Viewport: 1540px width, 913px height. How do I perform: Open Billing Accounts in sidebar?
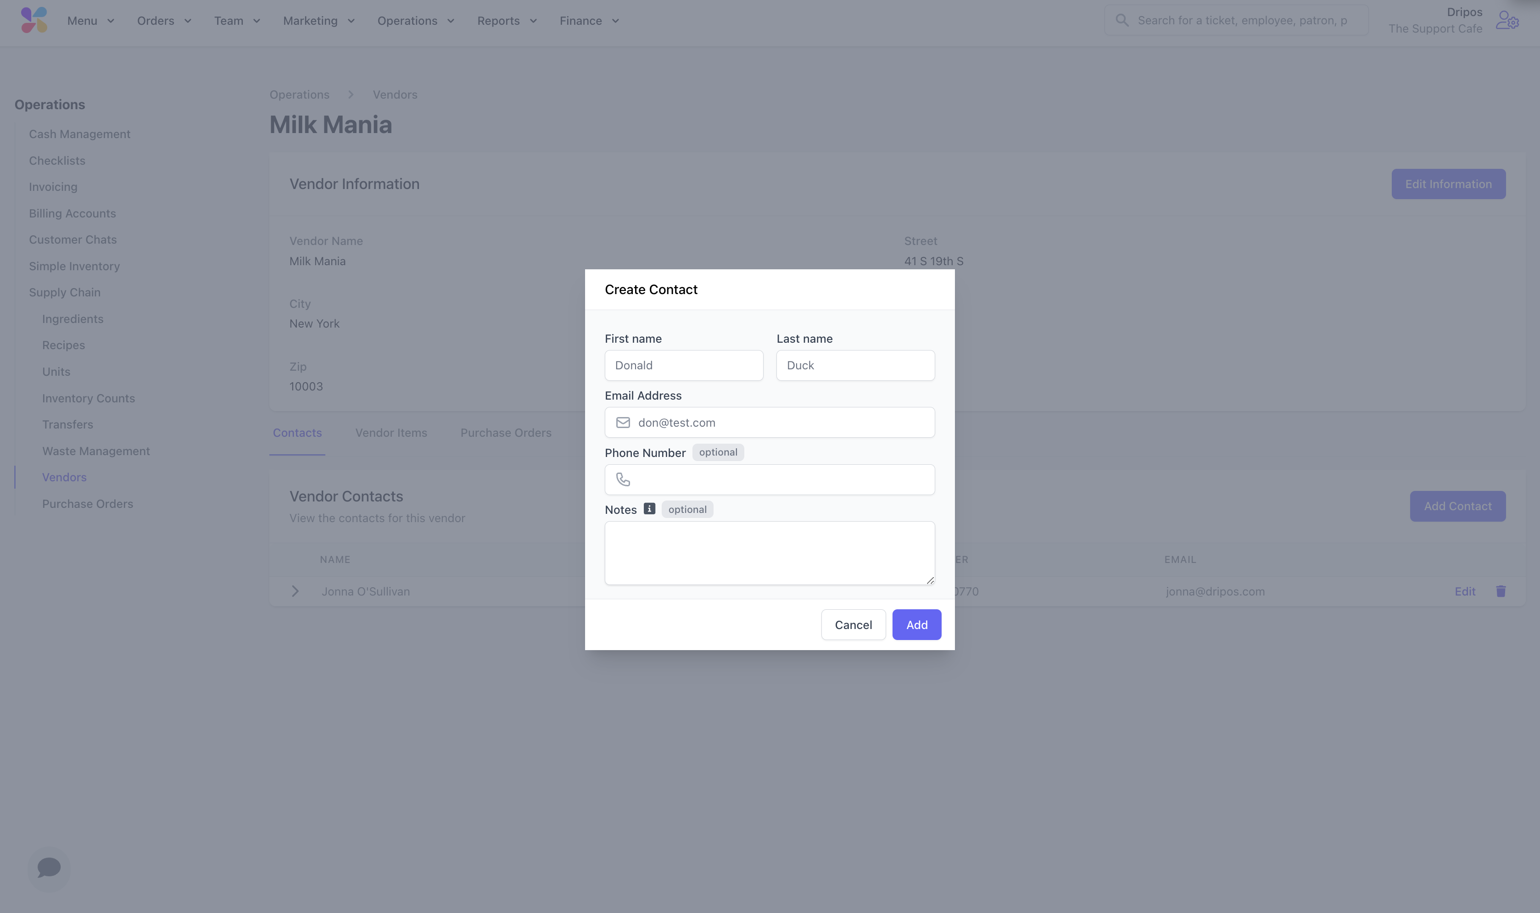click(73, 213)
